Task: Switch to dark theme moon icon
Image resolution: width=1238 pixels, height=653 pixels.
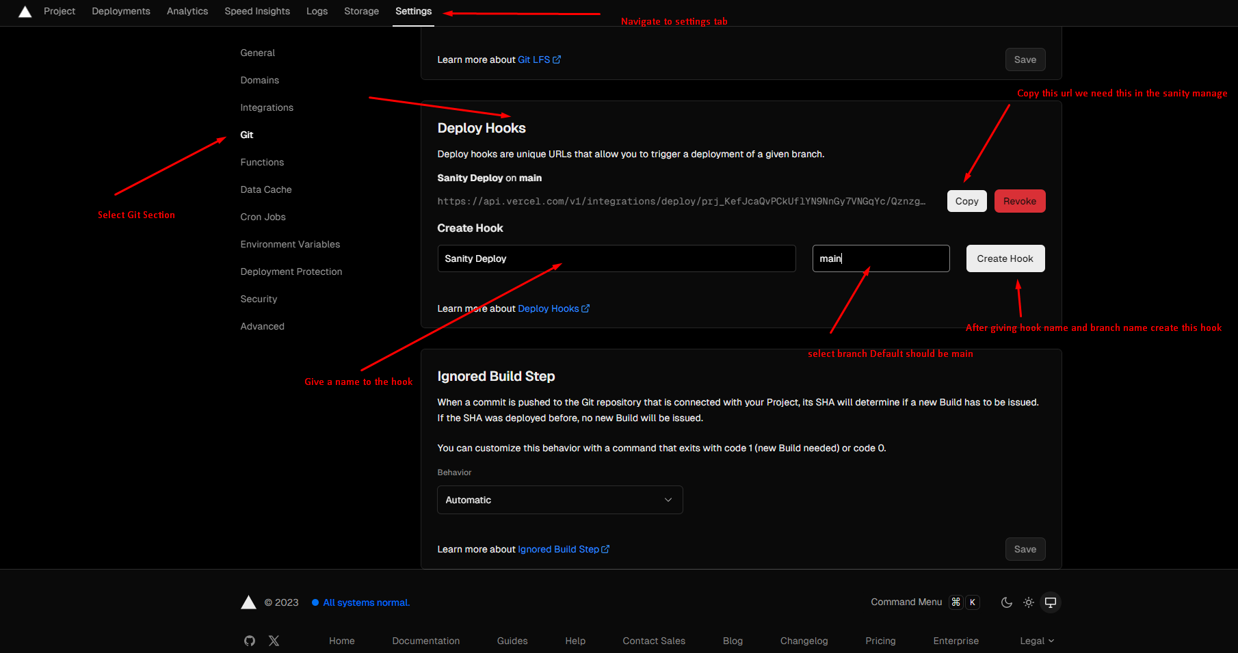Action: click(1007, 602)
